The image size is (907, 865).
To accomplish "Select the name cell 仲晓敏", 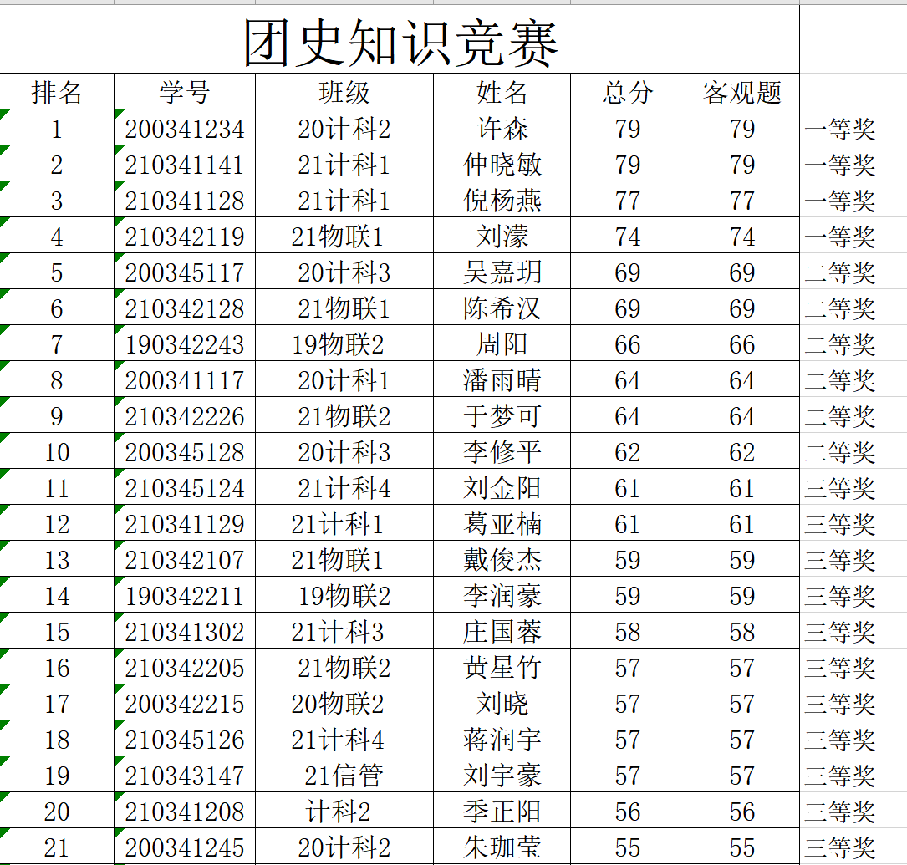I will pyautogui.click(x=502, y=165).
